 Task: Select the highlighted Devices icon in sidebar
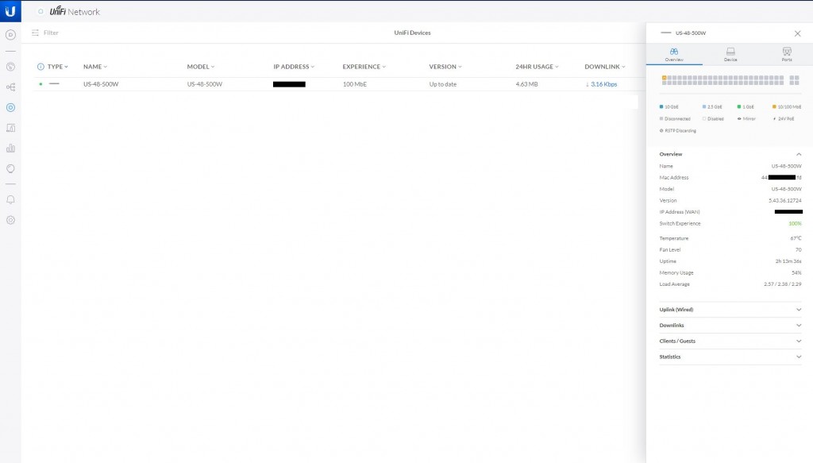point(10,107)
